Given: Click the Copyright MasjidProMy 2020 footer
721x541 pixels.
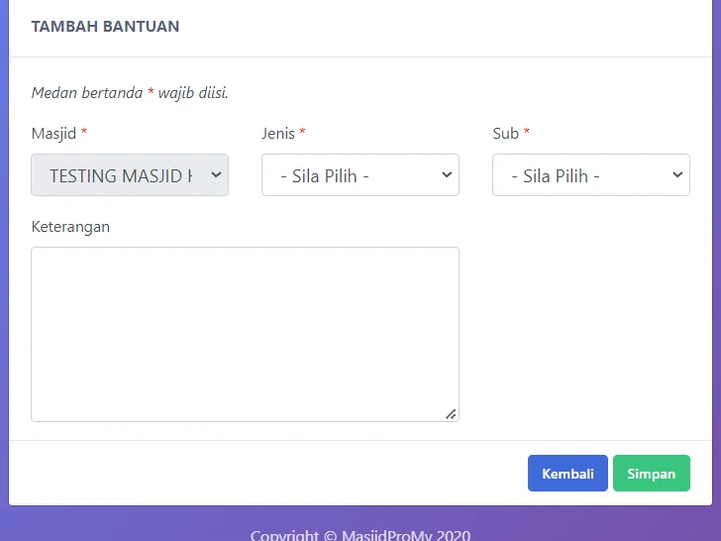Looking at the screenshot, I should 360,535.
